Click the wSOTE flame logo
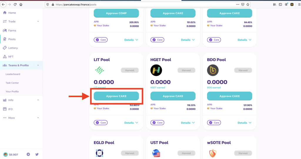Viewport: 301px width, 159px height. [213, 153]
